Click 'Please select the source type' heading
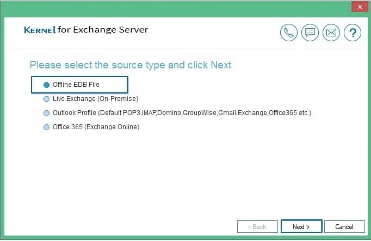The image size is (371, 241). (131, 65)
